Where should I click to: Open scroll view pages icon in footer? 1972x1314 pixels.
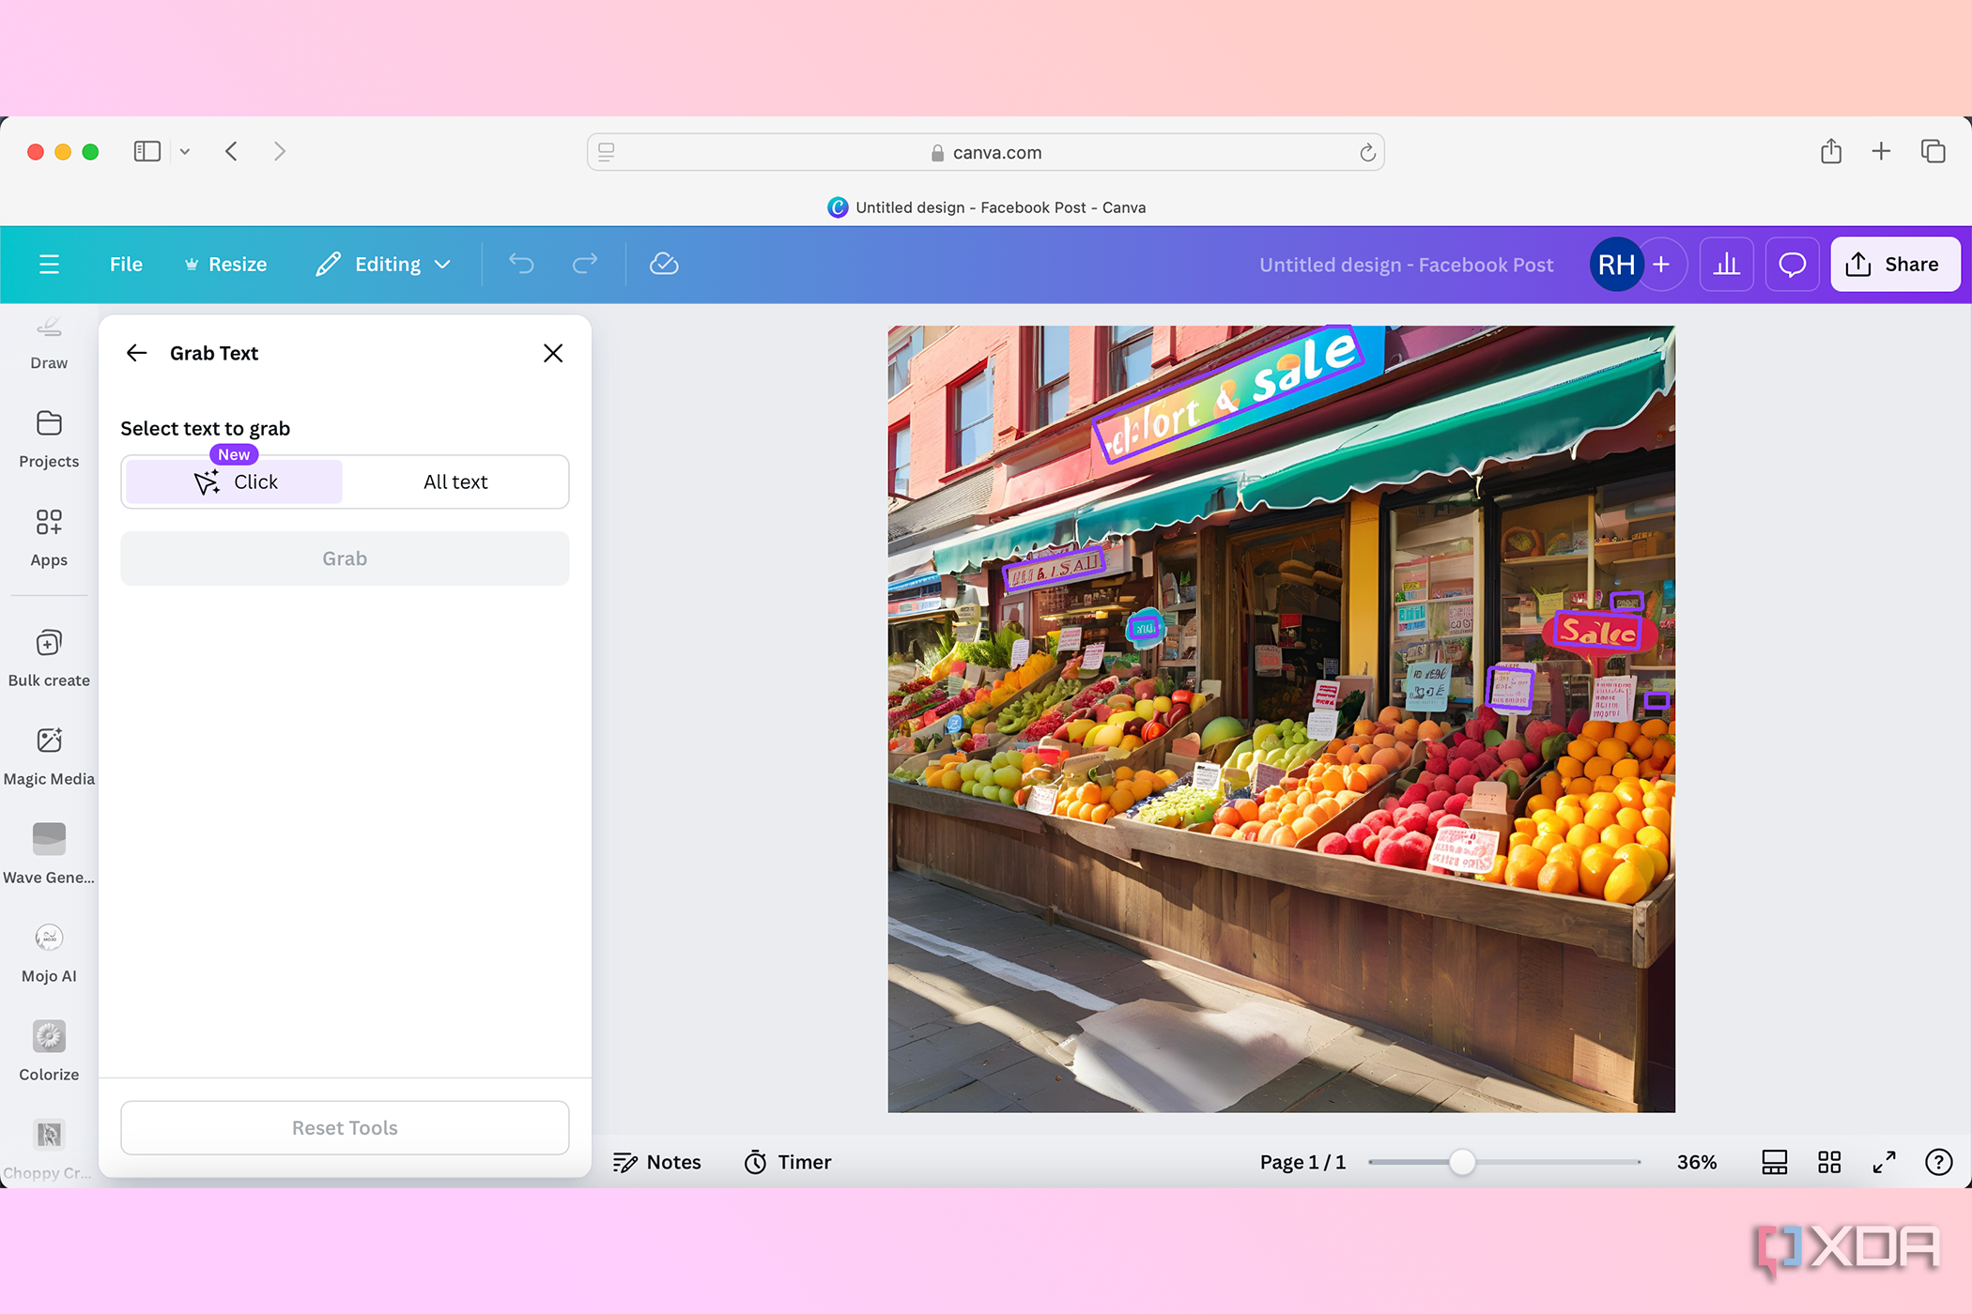(x=1774, y=1162)
